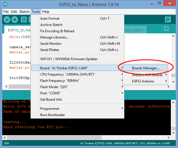Click the line number 359 in status bar
The image size is (178, 148).
(x=6, y=143)
